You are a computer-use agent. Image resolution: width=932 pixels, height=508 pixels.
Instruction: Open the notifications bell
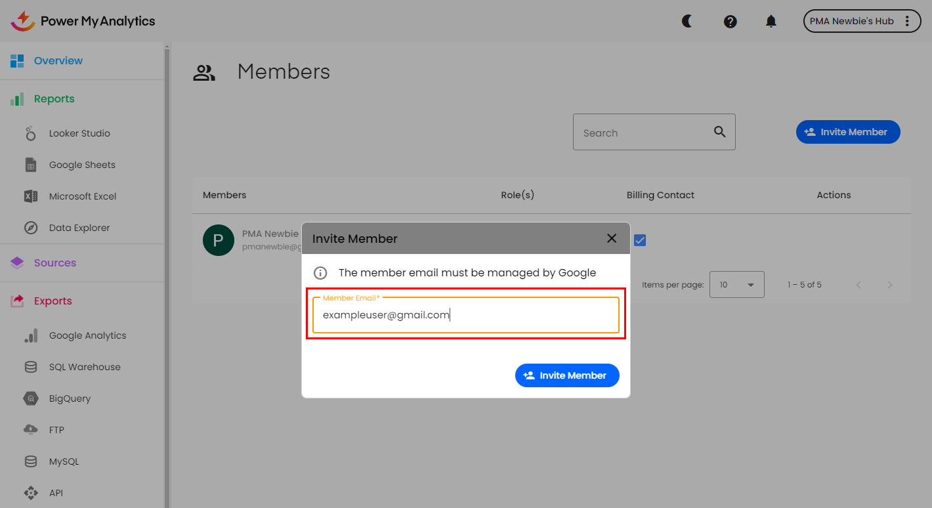(771, 21)
